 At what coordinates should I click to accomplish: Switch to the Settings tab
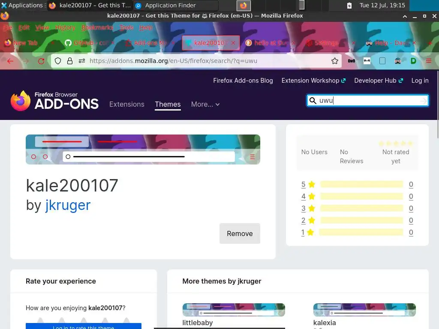[x=327, y=43]
